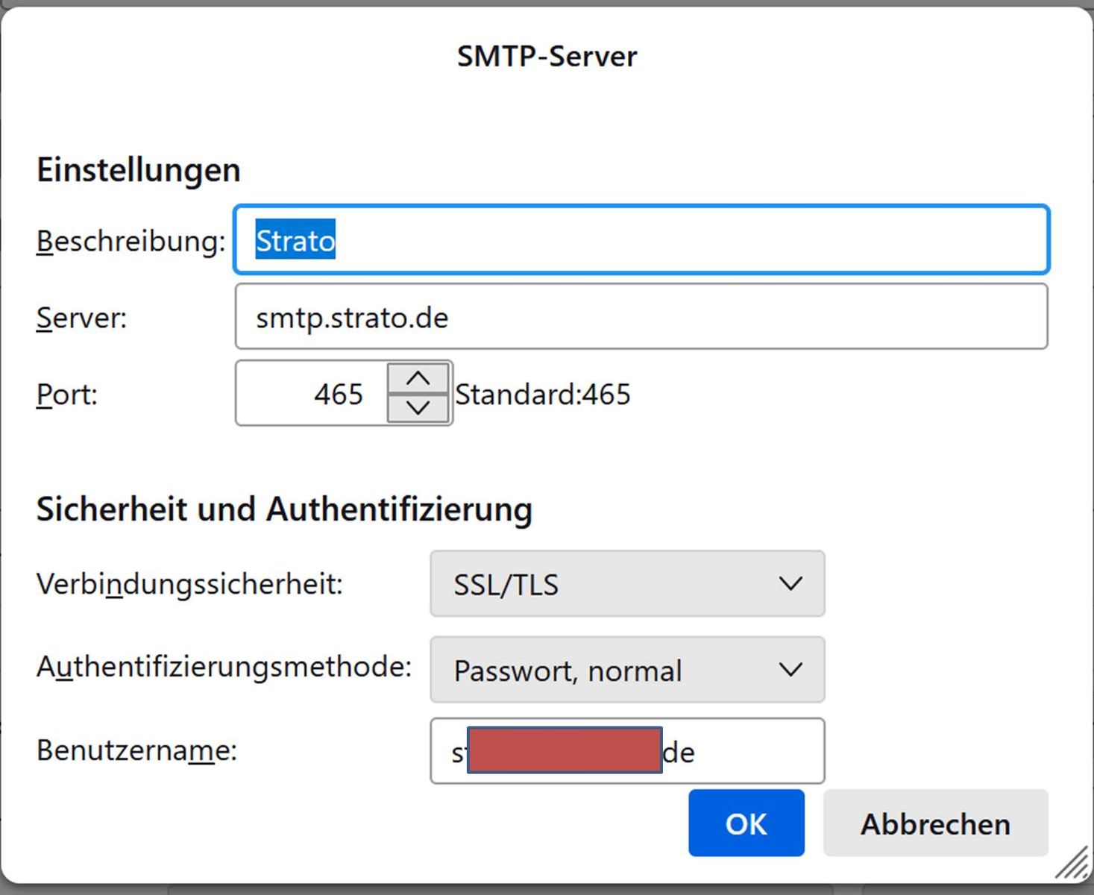Click the Port label
Viewport: 1094px width, 895px height.
(66, 394)
